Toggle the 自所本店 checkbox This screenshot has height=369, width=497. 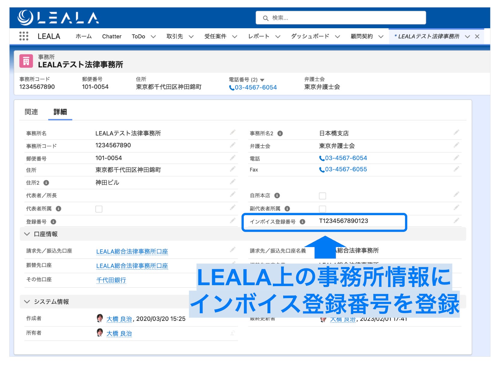pyautogui.click(x=323, y=196)
